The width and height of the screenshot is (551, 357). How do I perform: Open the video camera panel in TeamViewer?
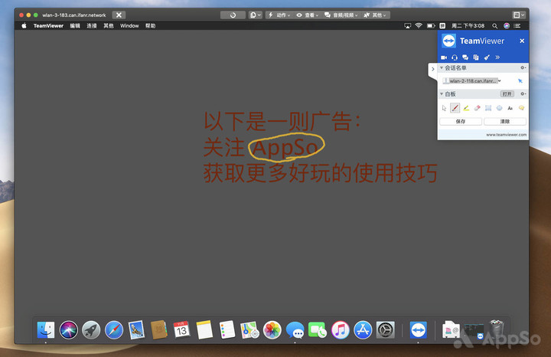click(x=444, y=57)
